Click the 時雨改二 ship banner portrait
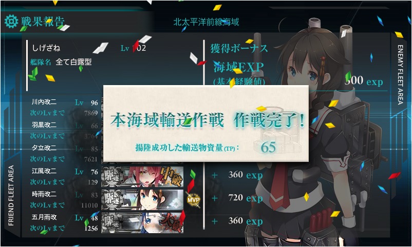Screen dimensions: 412x247 pyautogui.click(x=142, y=200)
